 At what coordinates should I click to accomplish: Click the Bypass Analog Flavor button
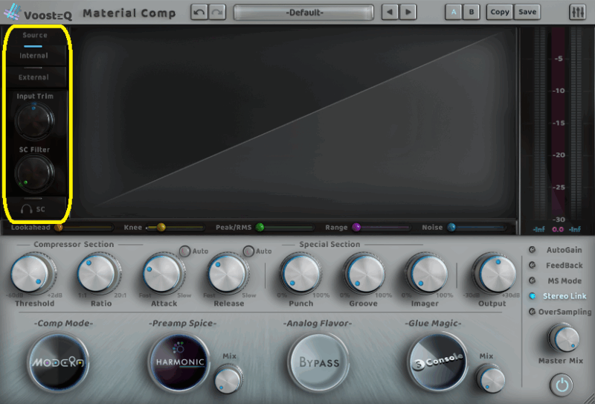[x=319, y=362]
